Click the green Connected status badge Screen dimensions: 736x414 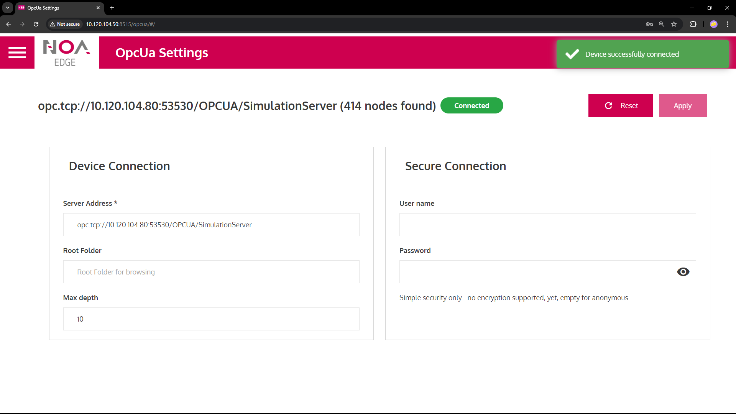click(472, 105)
